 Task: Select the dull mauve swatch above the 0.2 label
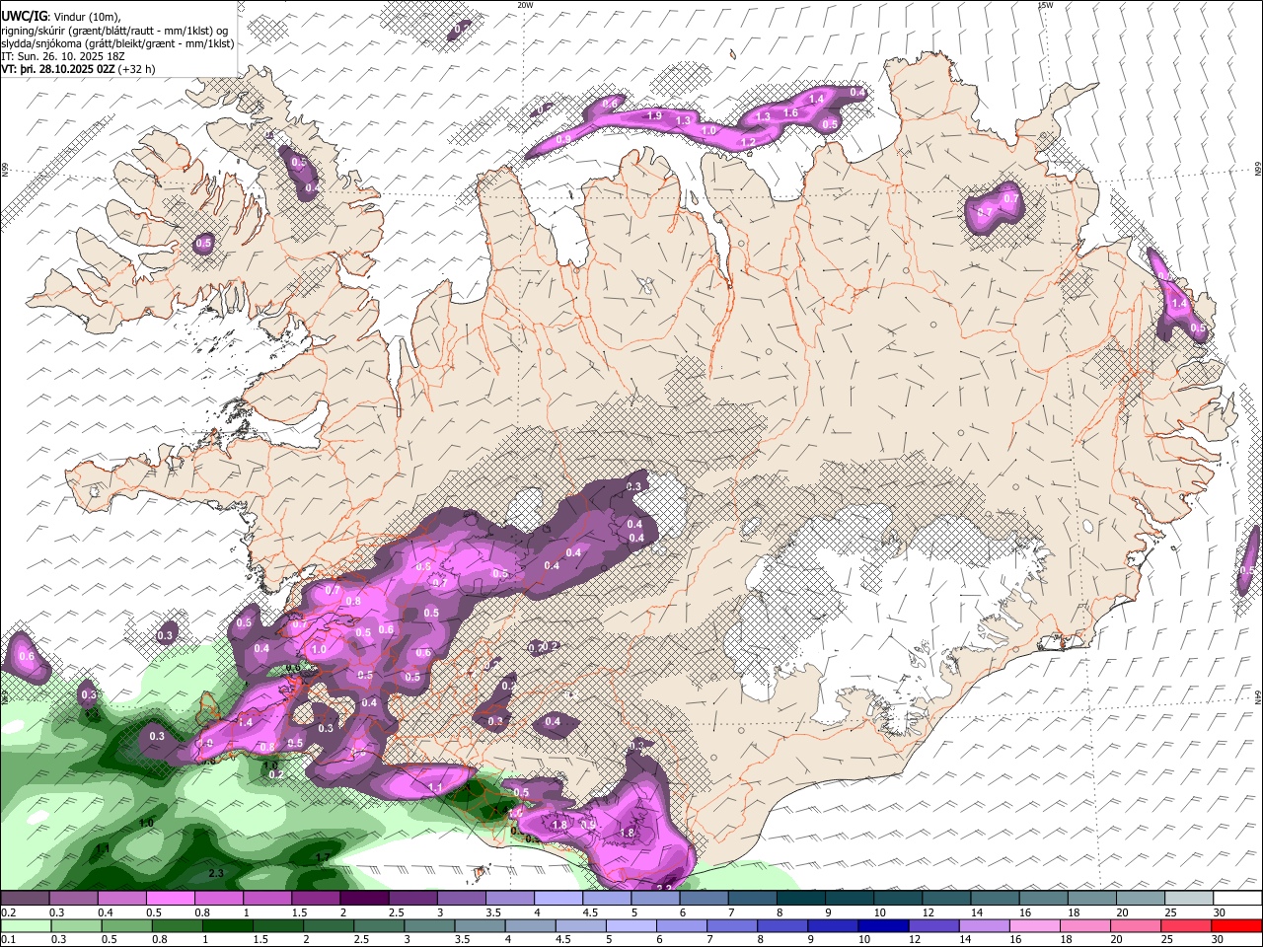click(x=27, y=899)
